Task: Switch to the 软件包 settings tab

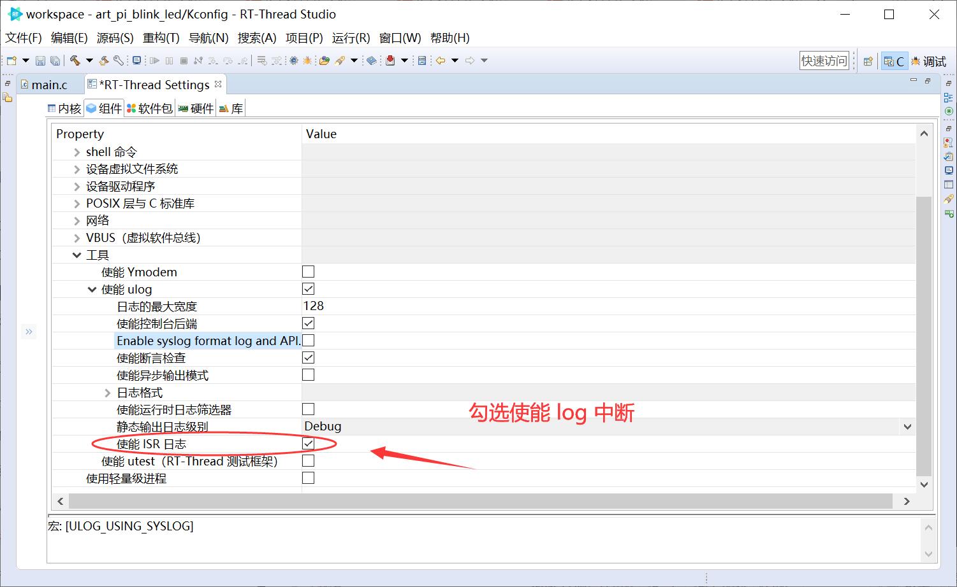Action: (150, 108)
